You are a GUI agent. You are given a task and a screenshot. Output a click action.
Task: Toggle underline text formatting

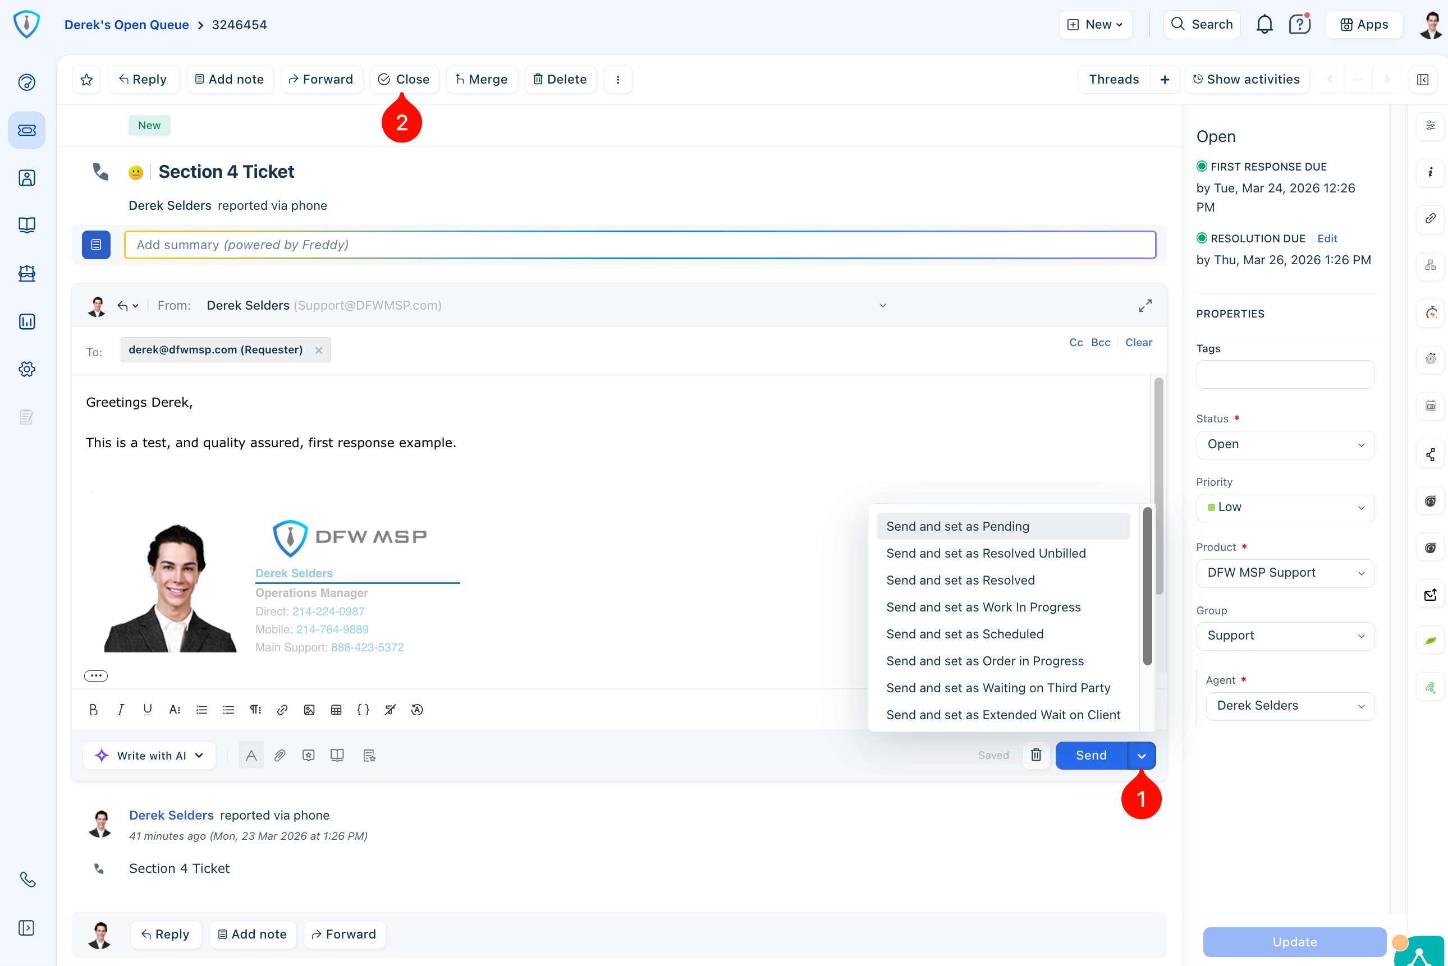click(147, 710)
